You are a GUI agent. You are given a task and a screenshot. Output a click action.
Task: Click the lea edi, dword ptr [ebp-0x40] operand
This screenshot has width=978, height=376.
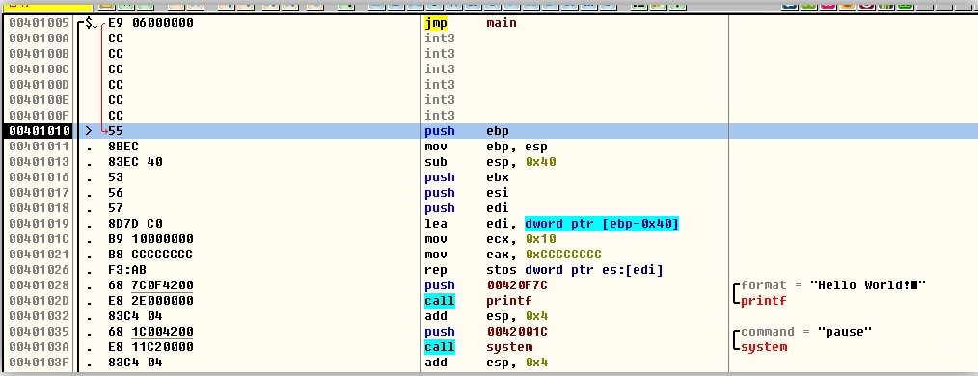[601, 224]
